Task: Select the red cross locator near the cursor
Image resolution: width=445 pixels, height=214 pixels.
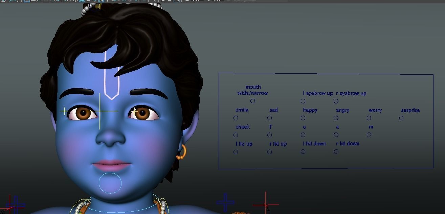Action: pos(265,204)
